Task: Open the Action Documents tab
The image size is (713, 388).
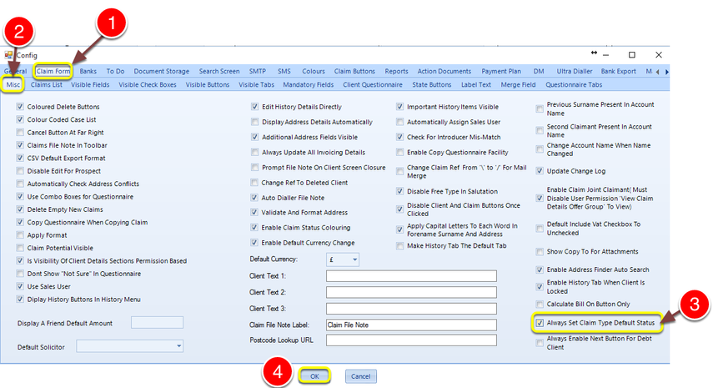Action: point(444,72)
